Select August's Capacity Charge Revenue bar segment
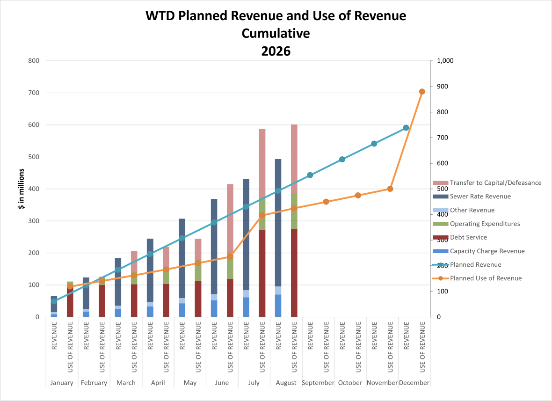 pyautogui.click(x=278, y=306)
